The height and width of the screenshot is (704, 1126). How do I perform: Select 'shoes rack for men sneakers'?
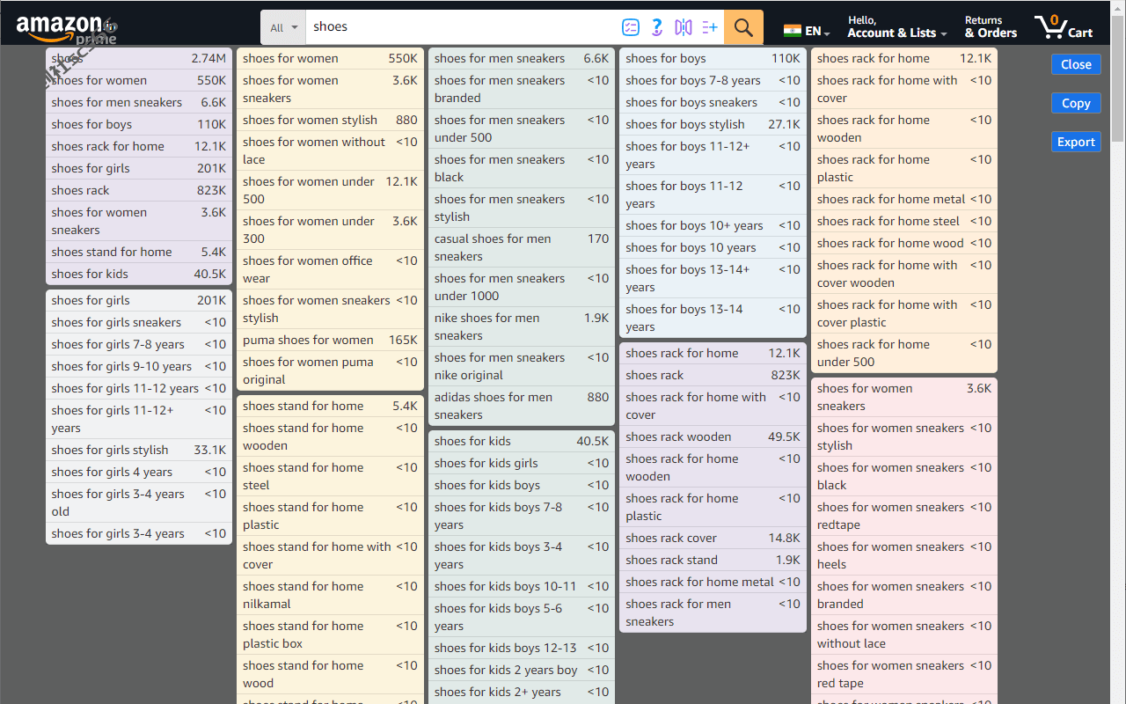point(713,612)
